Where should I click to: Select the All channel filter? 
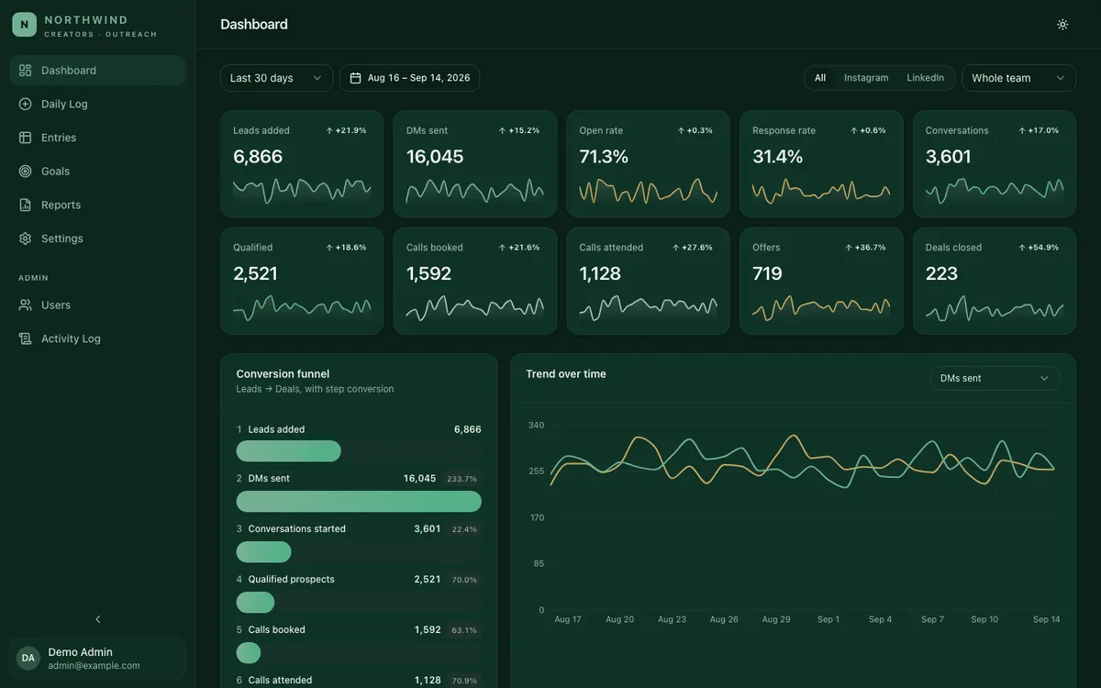(820, 78)
